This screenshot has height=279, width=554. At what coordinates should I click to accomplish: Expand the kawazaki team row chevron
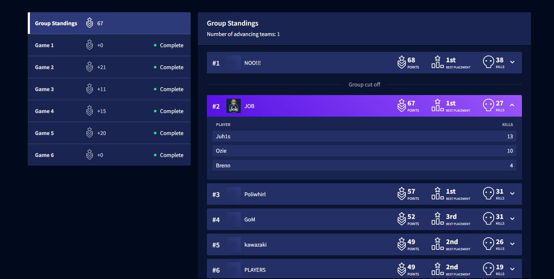click(x=512, y=244)
